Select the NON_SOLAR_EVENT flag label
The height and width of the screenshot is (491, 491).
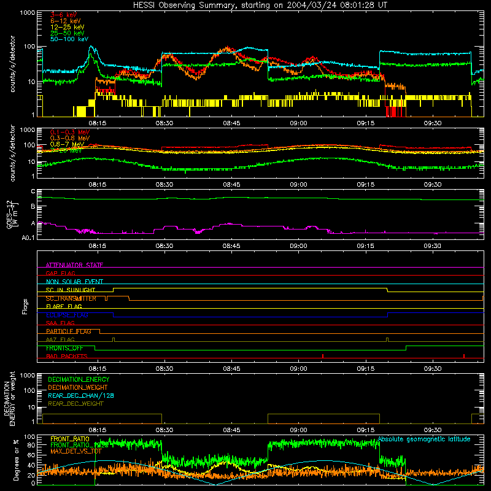74,282
